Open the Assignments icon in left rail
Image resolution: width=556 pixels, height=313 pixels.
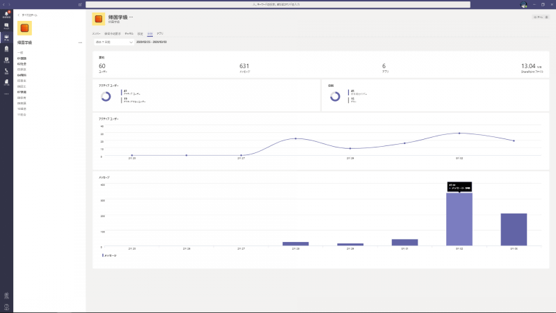(x=6, y=49)
